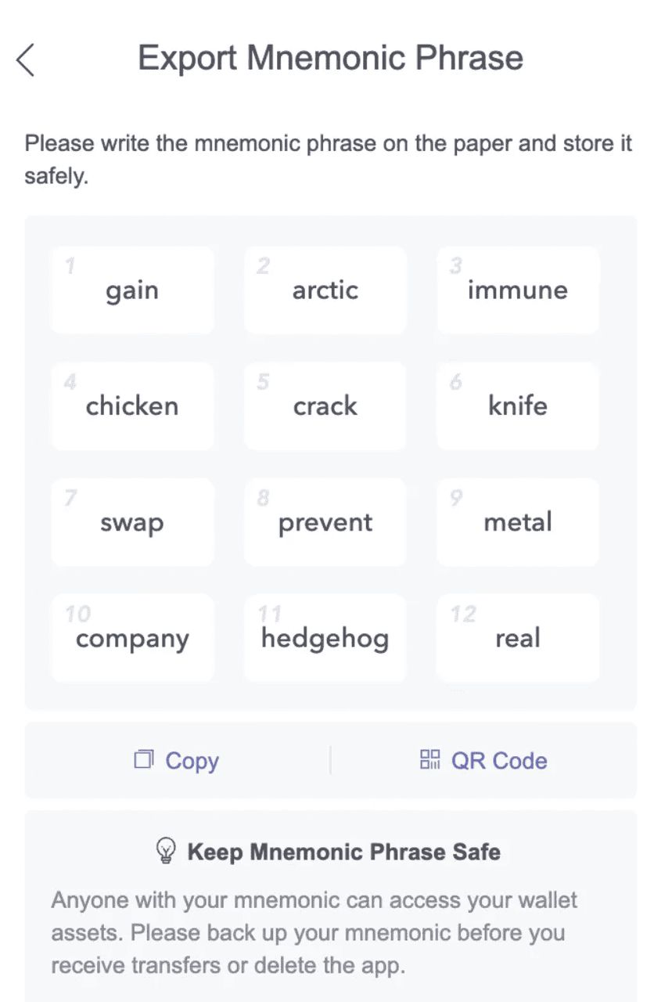Select the word card labeled real
This screenshot has height=1002, width=654.
click(517, 638)
